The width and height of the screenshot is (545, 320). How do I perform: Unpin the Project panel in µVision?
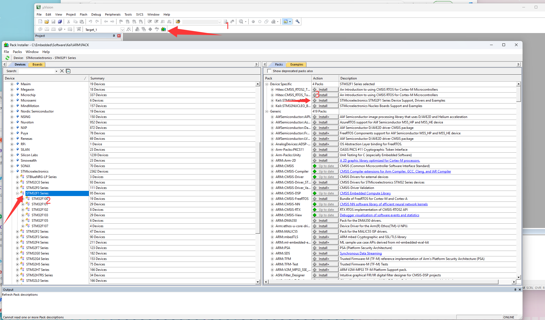(114, 35)
